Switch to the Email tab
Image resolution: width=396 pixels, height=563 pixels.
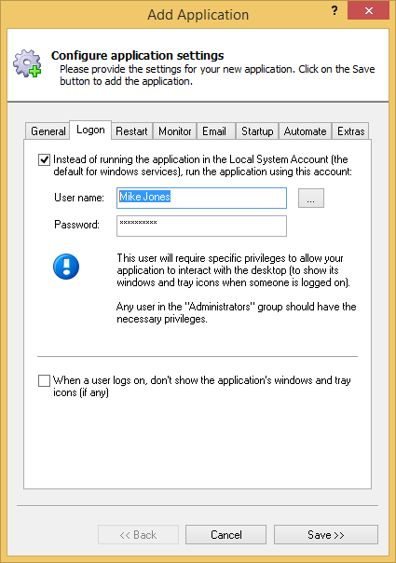[214, 131]
